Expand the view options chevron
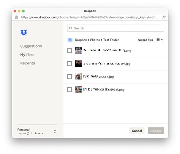This screenshot has width=180, height=154. click(x=163, y=40)
